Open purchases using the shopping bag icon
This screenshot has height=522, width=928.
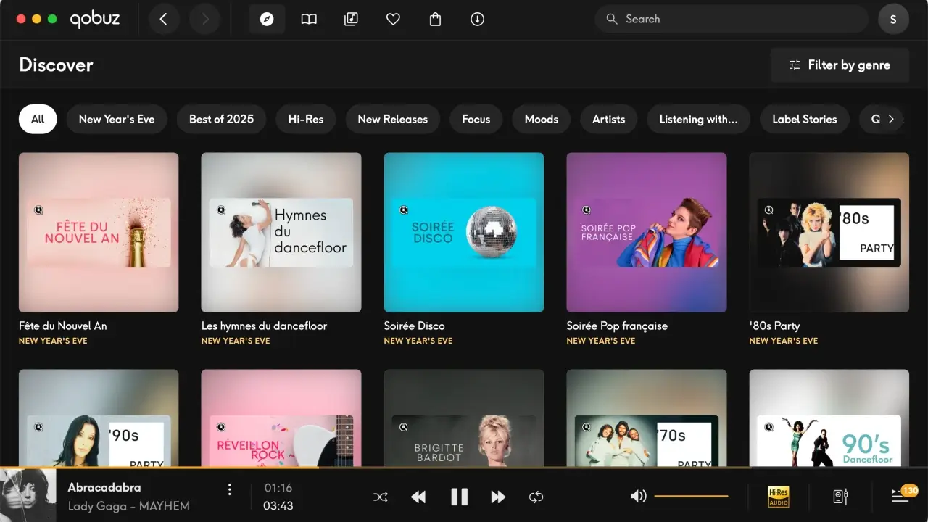click(x=435, y=19)
